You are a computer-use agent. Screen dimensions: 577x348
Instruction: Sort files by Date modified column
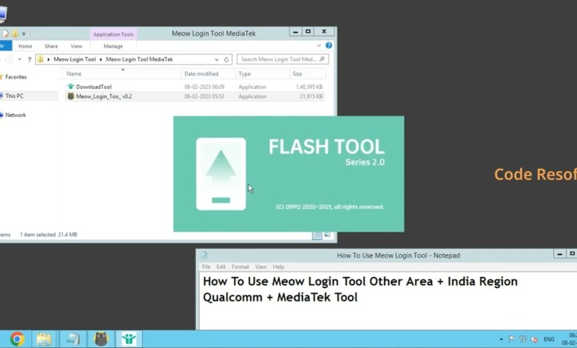click(209, 73)
